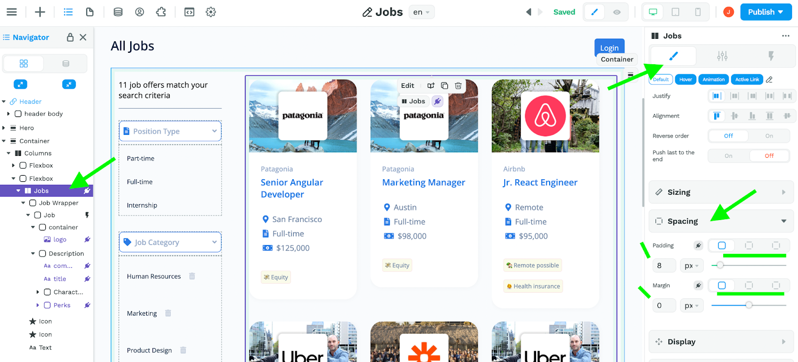Switch to the brush Style tab
Screen dimensions: 798x362
[673, 56]
